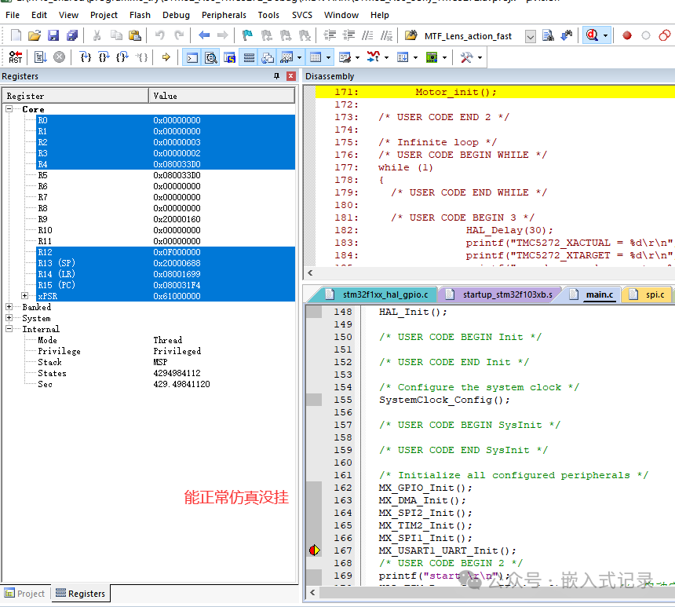Screen dimensions: 675x607
Task: Click the Step Over braces icon
Action: 104,57
